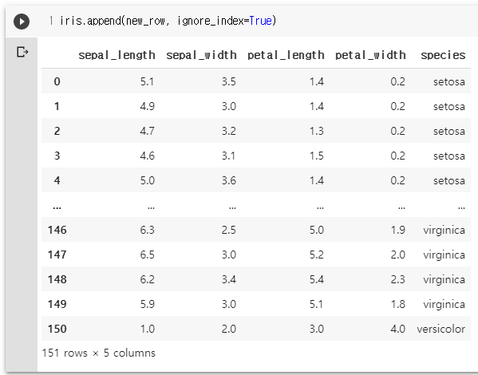This screenshot has height=375, width=478.
Task: Click sepal_length value 6.3 in row 146
Action: pyautogui.click(x=148, y=230)
